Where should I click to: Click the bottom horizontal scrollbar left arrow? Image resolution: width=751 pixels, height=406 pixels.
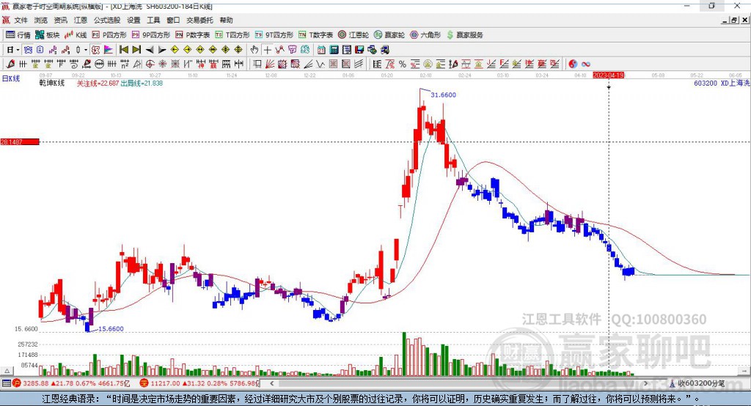coord(272,383)
